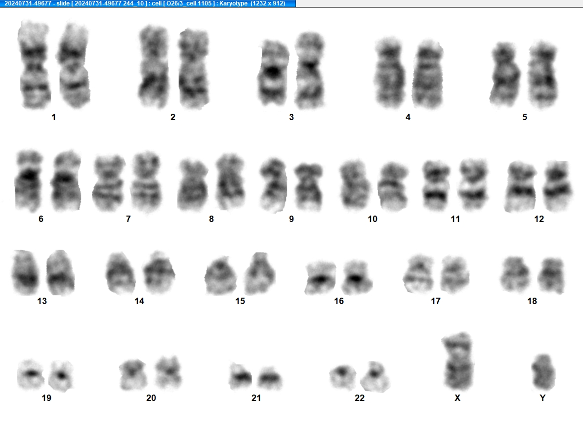The image size is (583, 444).
Task: Click the label '12' under chromosome pair
Action: point(539,219)
